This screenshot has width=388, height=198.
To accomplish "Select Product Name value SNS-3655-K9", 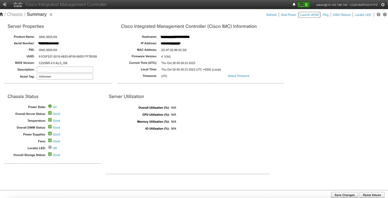I will coord(48,37).
